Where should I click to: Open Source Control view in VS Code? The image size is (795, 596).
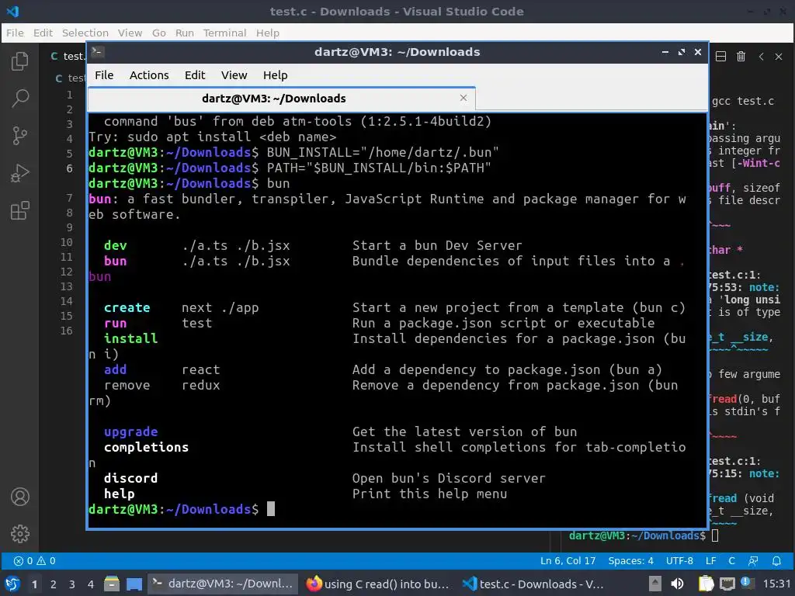coord(19,135)
